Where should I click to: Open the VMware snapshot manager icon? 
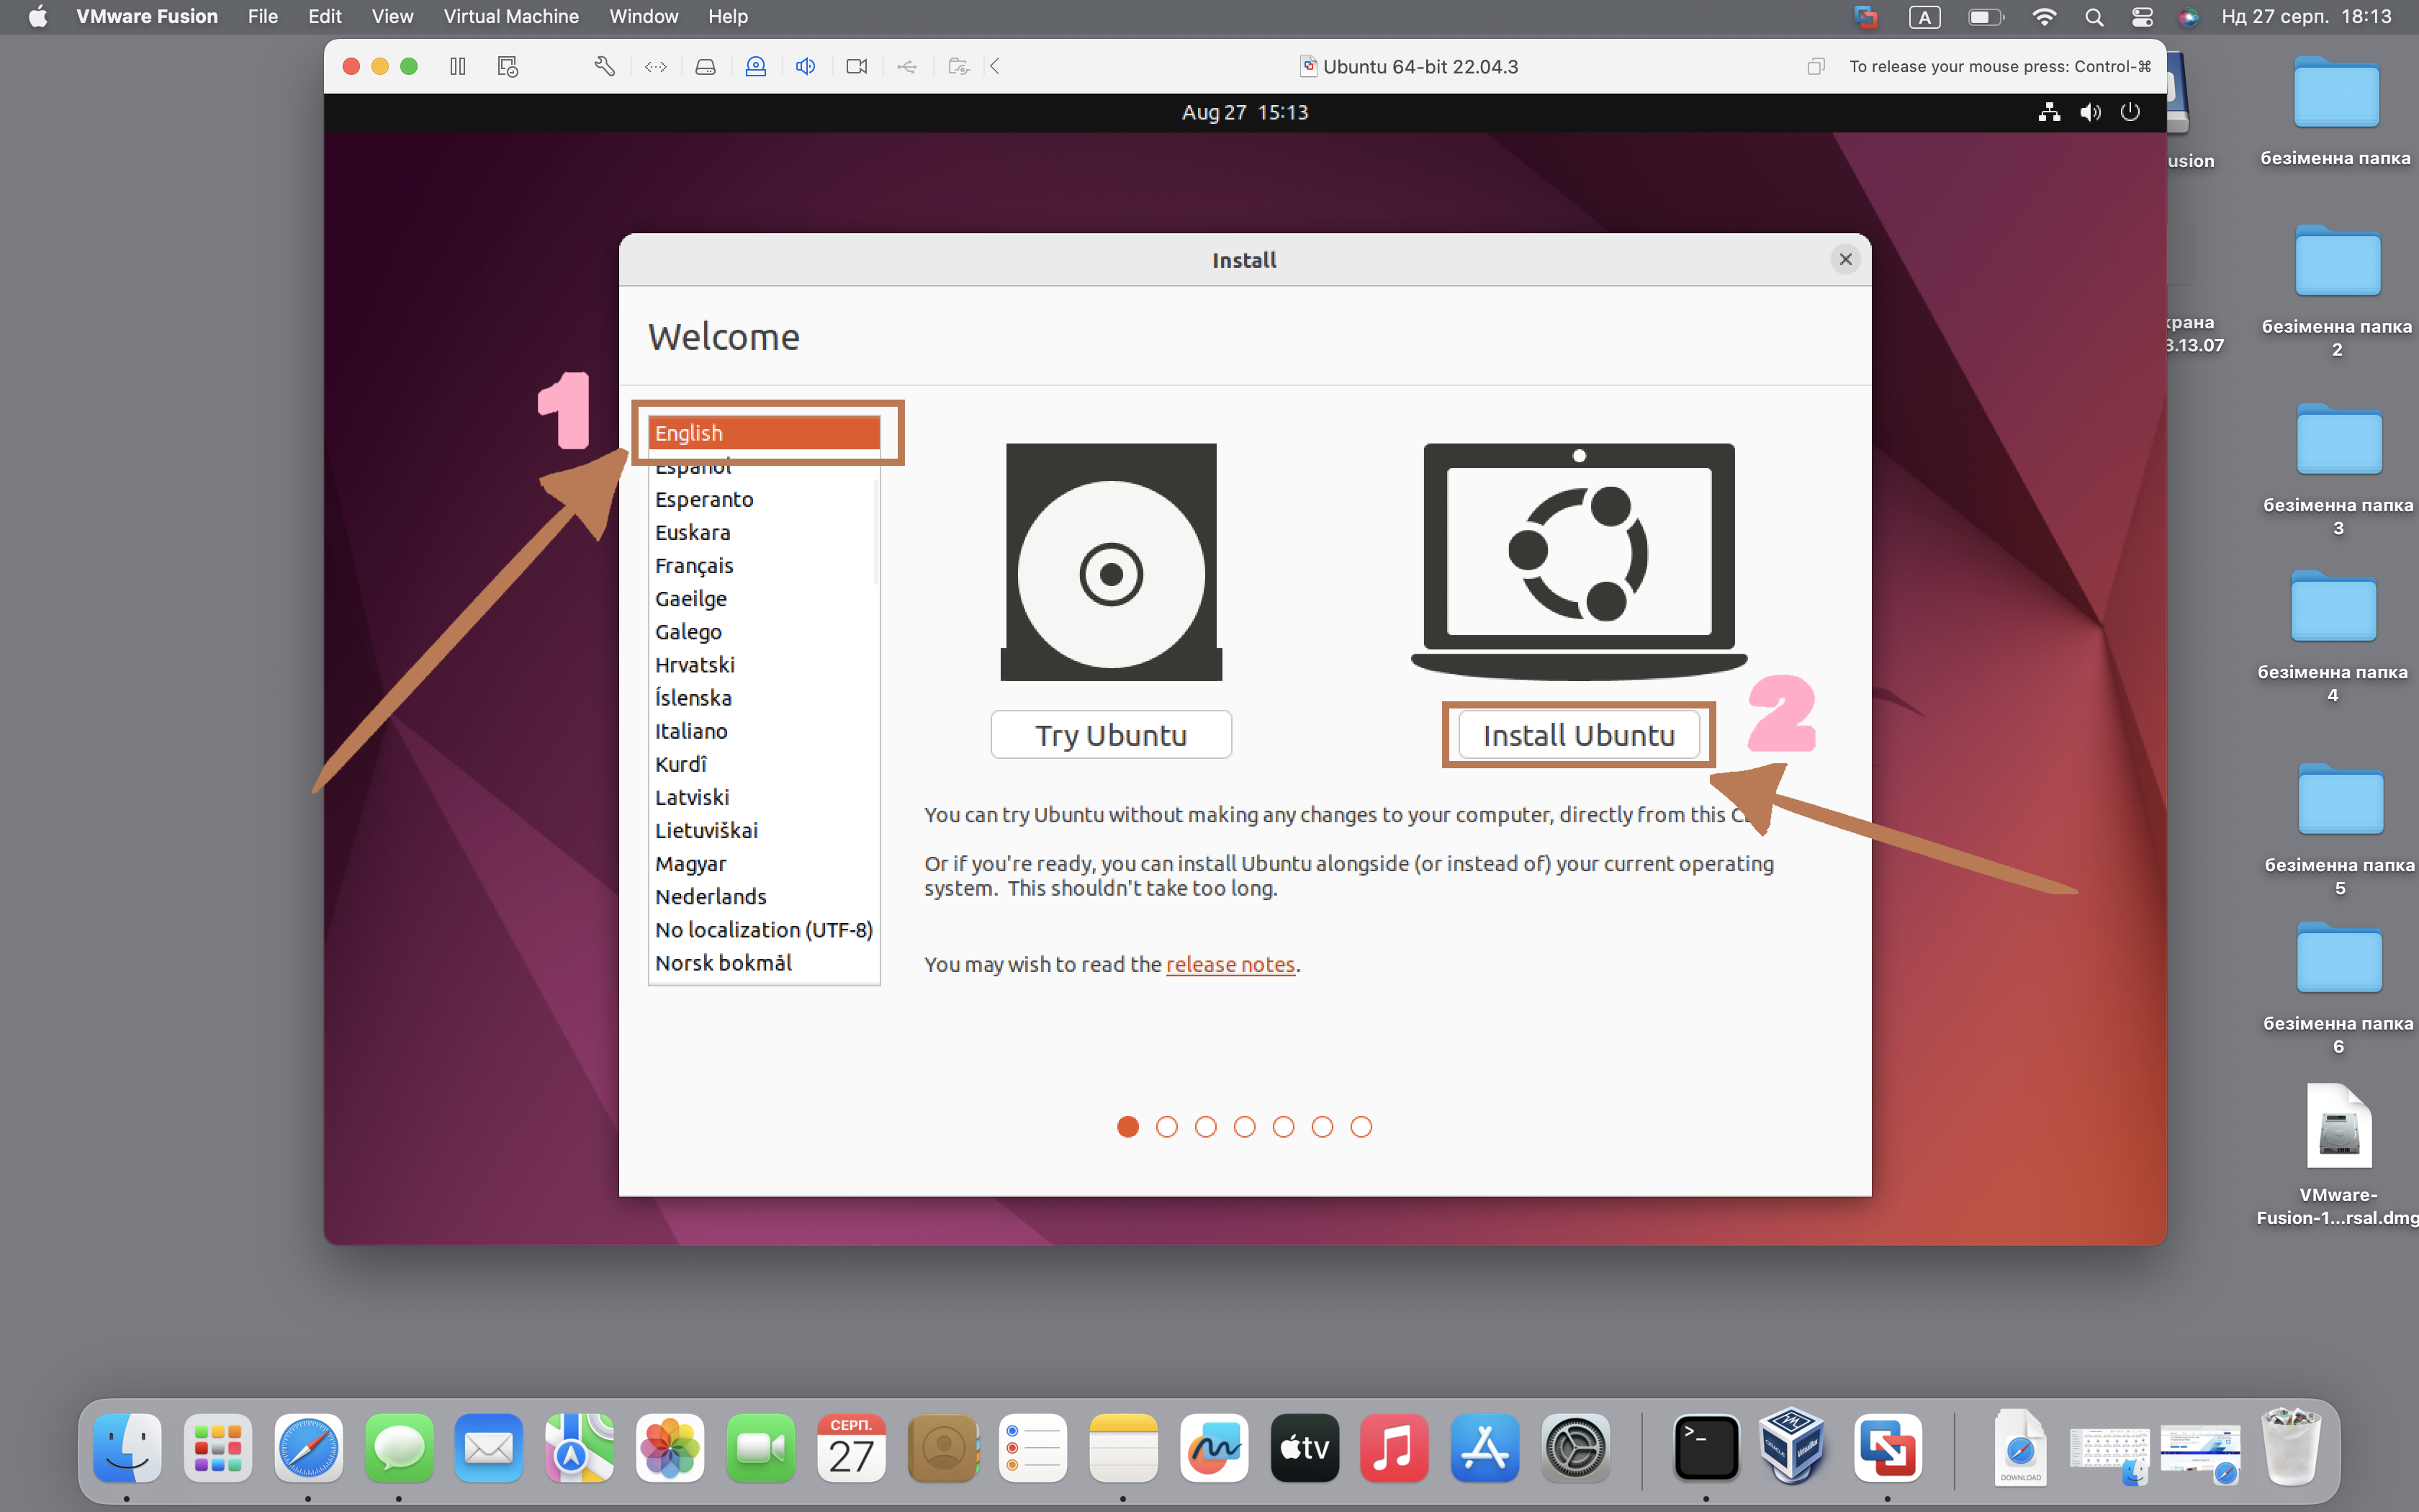508,66
